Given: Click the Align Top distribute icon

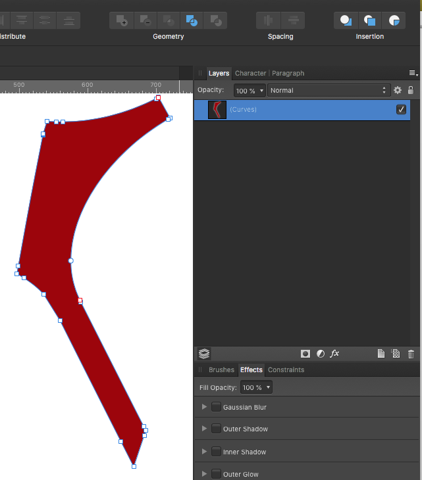Looking at the screenshot, I should click(22, 20).
